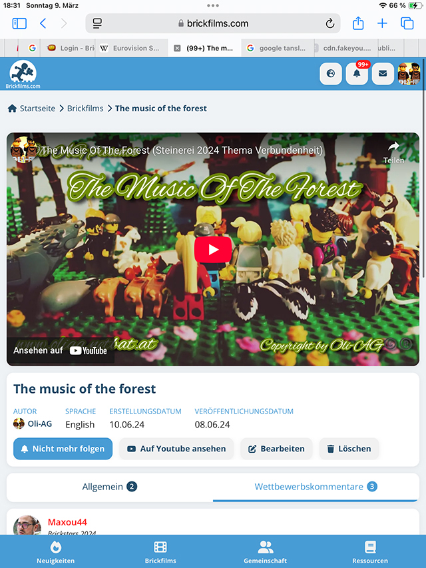
Task: Play the Music Of The Forest video
Action: [x=213, y=250]
